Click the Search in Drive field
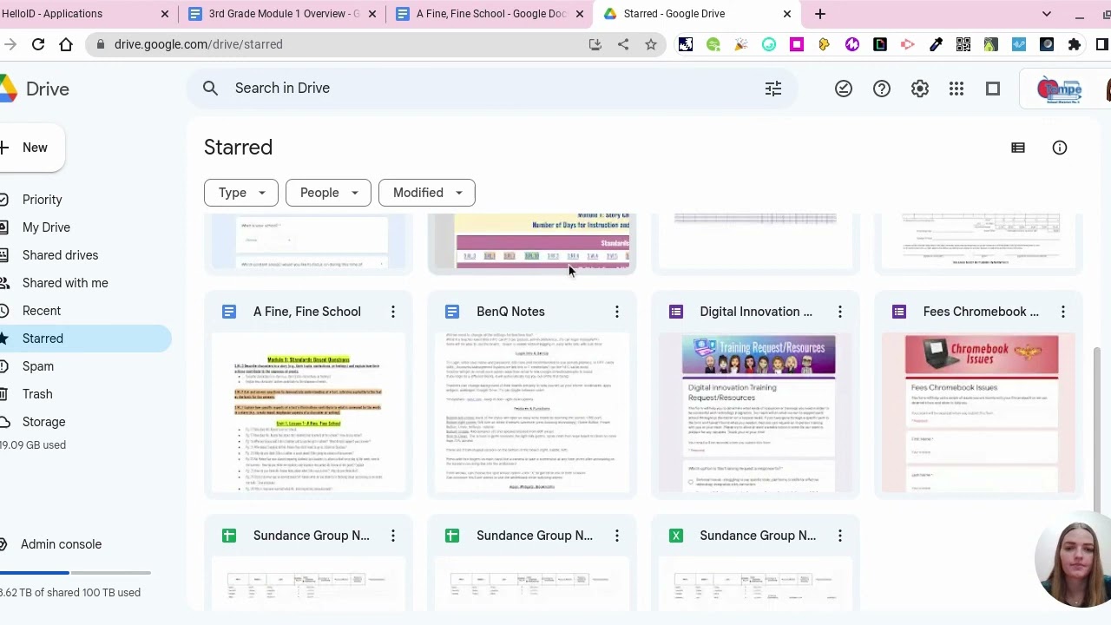Image resolution: width=1111 pixels, height=625 pixels. [490, 89]
